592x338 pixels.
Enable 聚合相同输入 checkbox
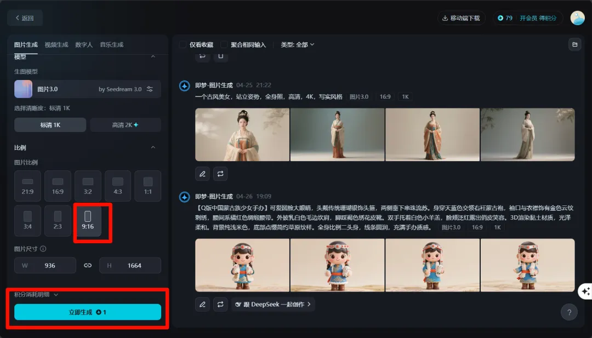click(x=224, y=44)
